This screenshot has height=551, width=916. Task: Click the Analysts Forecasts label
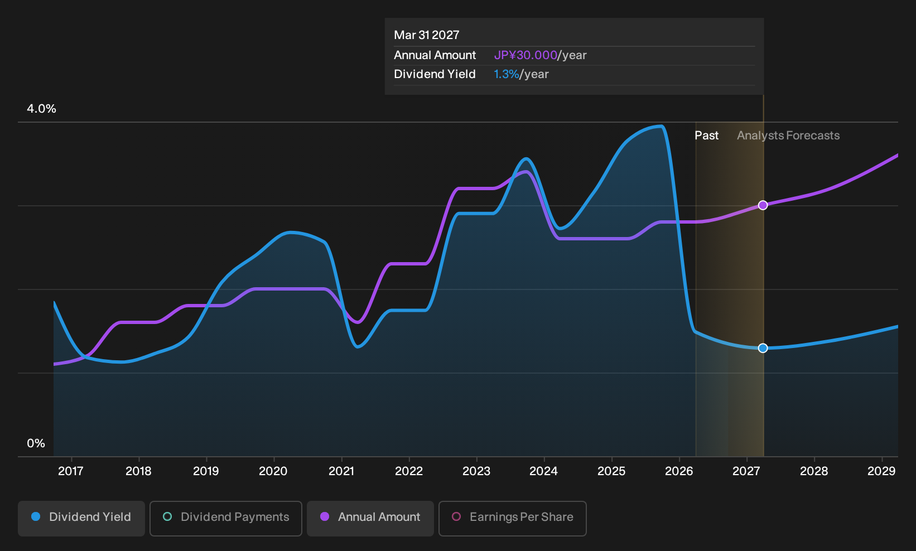click(x=788, y=136)
